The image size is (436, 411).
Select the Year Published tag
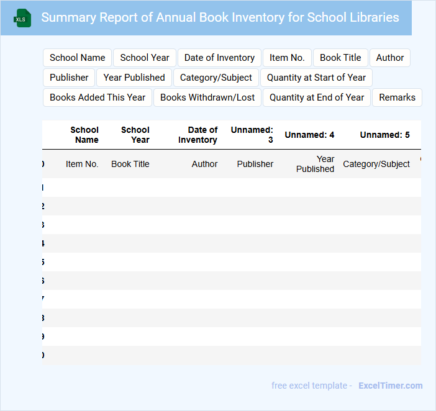coord(134,78)
